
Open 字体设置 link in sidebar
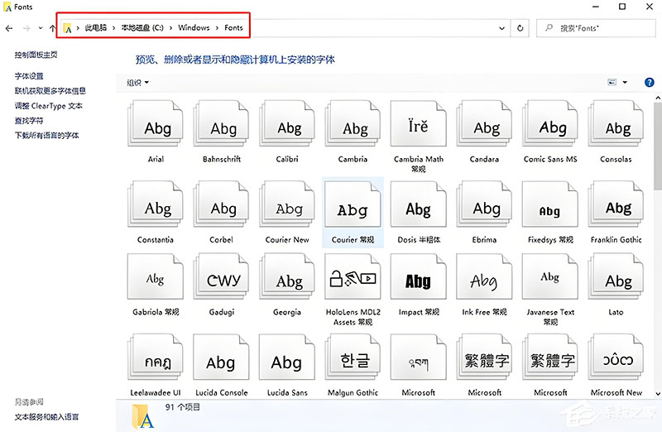(x=29, y=76)
